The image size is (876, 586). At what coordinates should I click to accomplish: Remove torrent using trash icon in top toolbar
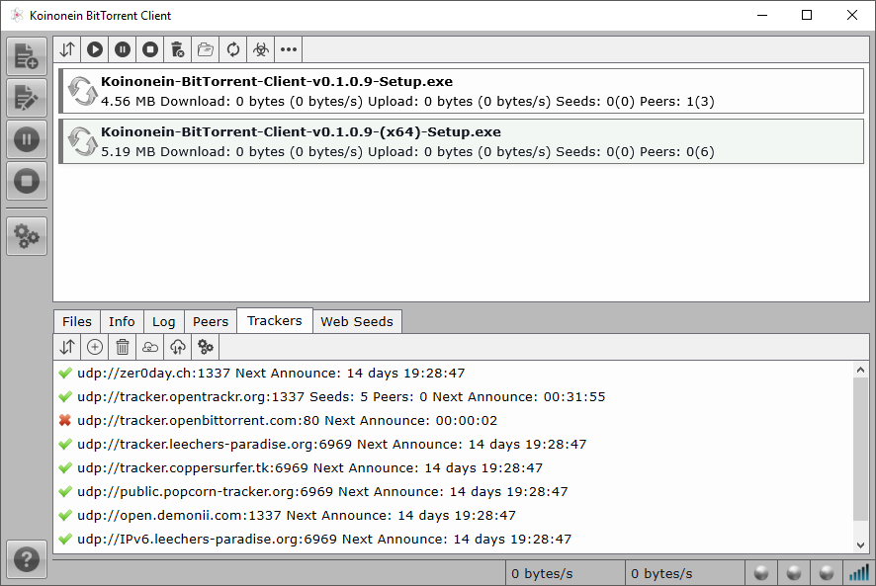pos(178,49)
